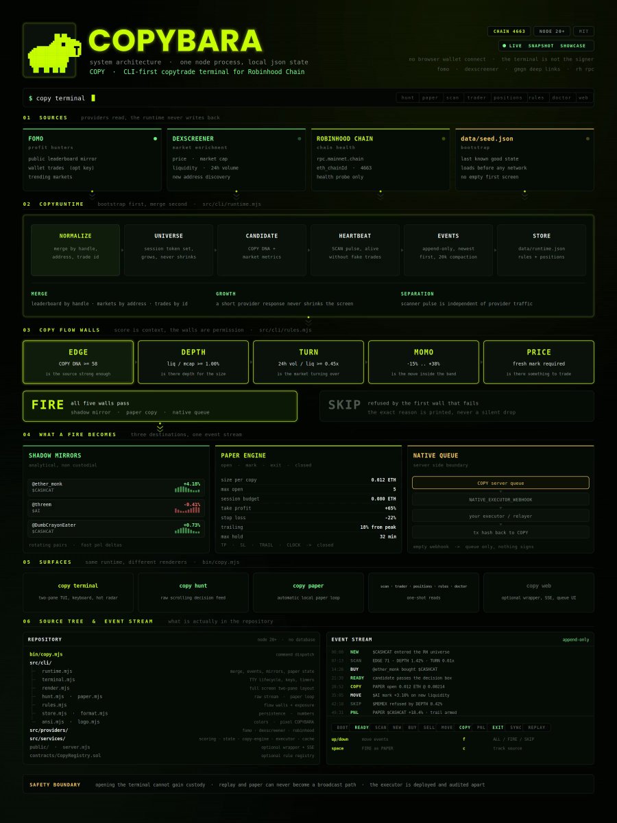Click the CHAIN 4663 badge
The width and height of the screenshot is (617, 823).
pos(509,32)
